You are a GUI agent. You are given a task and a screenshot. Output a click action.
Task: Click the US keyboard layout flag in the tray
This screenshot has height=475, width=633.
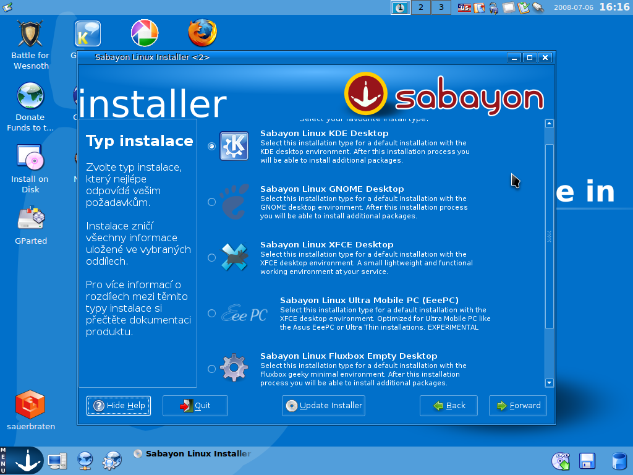(x=464, y=7)
